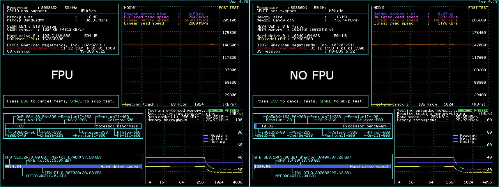Click graph axis value 117600
Viewport: 499px width, 187px height.
pos(478,58)
